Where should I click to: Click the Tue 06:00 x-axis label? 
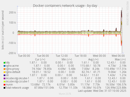click(x=43, y=56)
